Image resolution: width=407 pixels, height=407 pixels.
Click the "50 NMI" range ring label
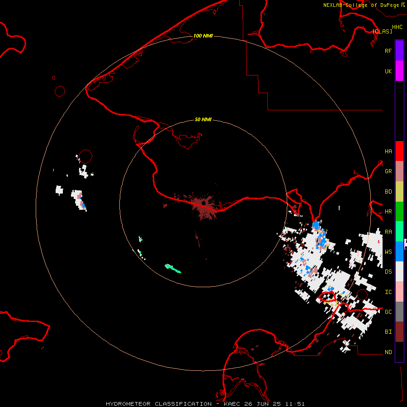pos(203,119)
